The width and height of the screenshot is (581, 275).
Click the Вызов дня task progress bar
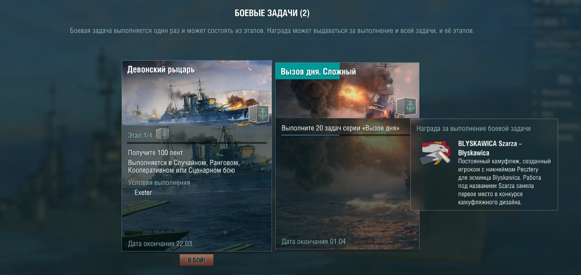pyautogui.click(x=345, y=135)
